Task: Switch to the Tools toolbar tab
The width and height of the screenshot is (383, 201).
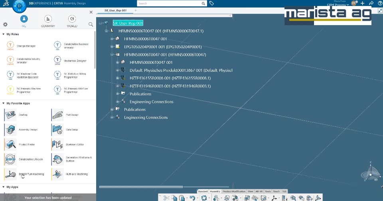Action: pos(268,191)
